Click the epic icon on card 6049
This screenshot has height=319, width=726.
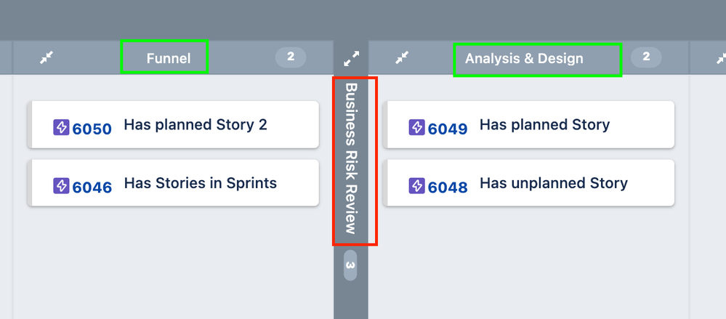(417, 128)
